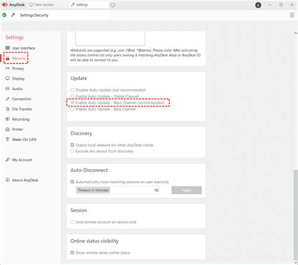Viewport: 298px width, 265px height.
Task: Click the AnyDesk logo icon
Action: click(x=4, y=4)
